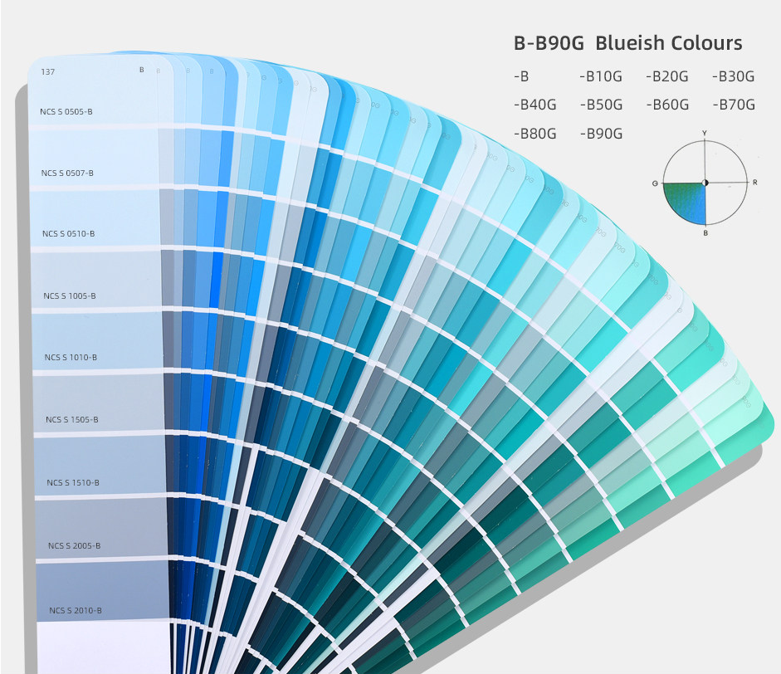The height and width of the screenshot is (674, 781).
Task: Select the NCS S 2010-B swatch
Action: (103, 592)
